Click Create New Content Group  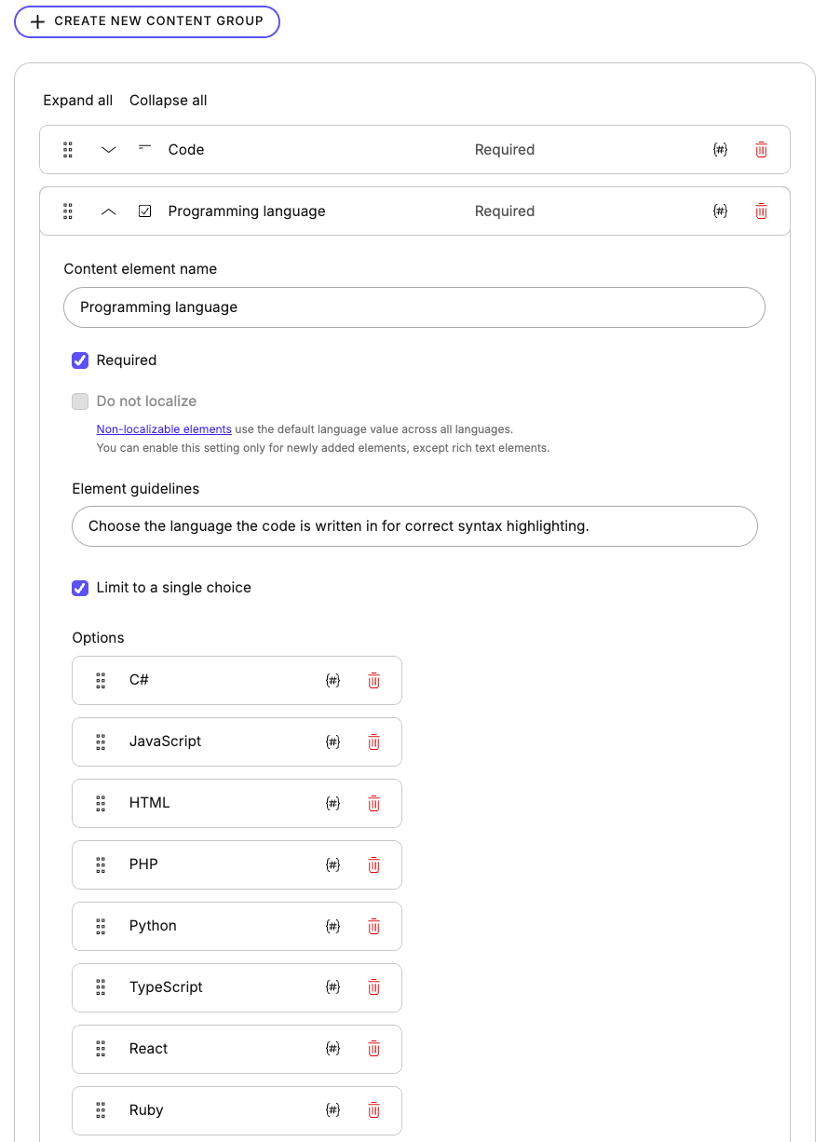(x=146, y=21)
